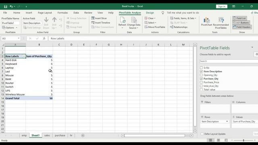Switch to the purchase sheet tab
This screenshot has height=145, width=258.
pos(60,135)
